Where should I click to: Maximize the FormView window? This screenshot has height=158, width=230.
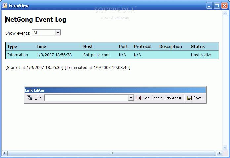pyautogui.click(x=217, y=6)
